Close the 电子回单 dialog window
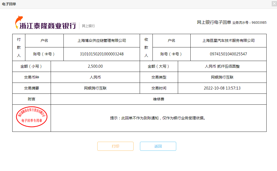The image size is (277, 171). (x=274, y=4)
